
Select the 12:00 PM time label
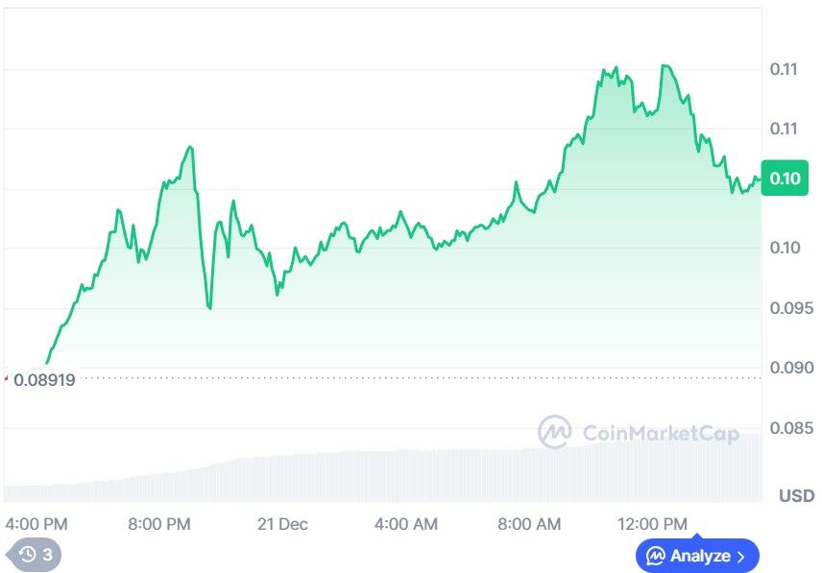652,524
